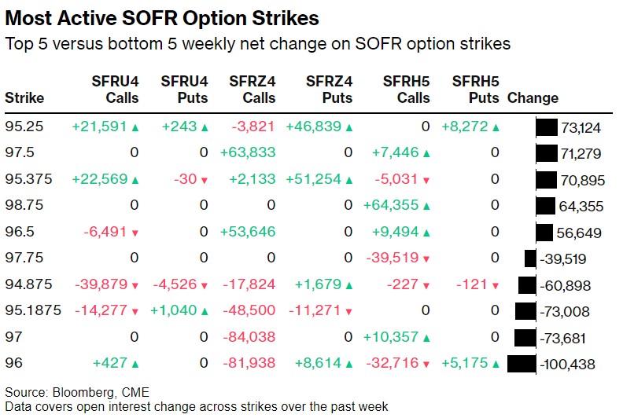Screen dimensions: 623x418
Task: Select the Strike column header
Action: point(24,98)
